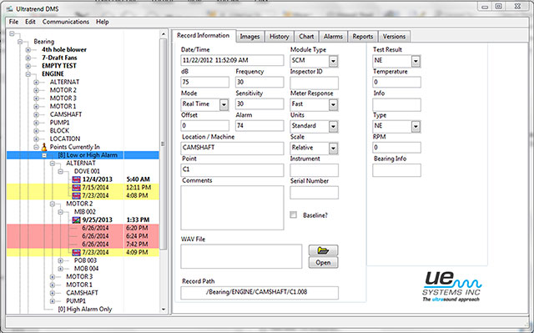534x333 pixels.
Task: Expand the EMPTY TEST tree node
Action: coord(28,66)
